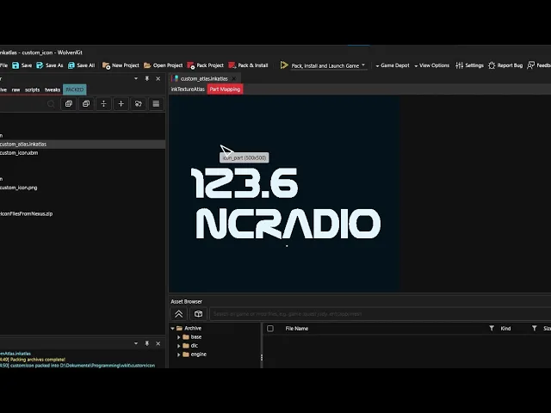
Task: Create a New Project
Action: click(121, 65)
